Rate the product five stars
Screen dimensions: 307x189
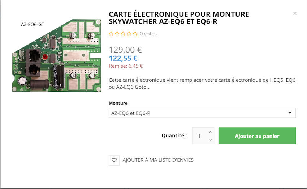tap(135, 34)
